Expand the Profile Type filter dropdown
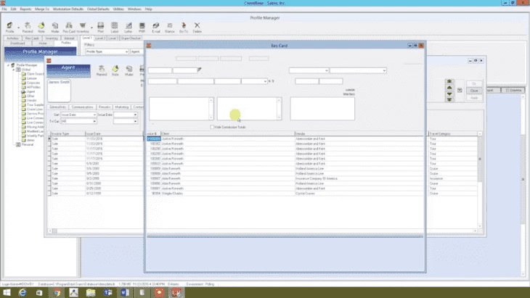The image size is (530, 298). 126,52
